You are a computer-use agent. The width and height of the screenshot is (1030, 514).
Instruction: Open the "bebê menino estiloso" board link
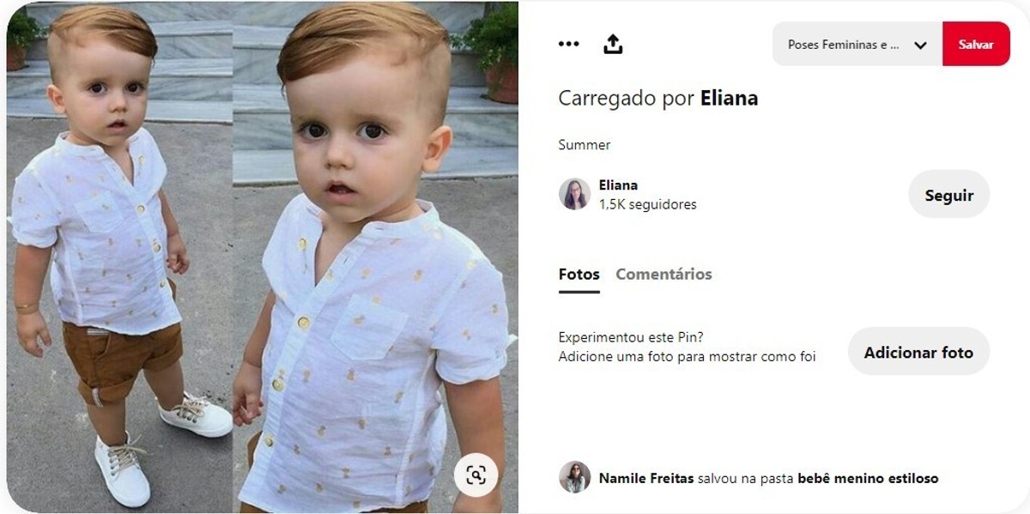point(868,478)
